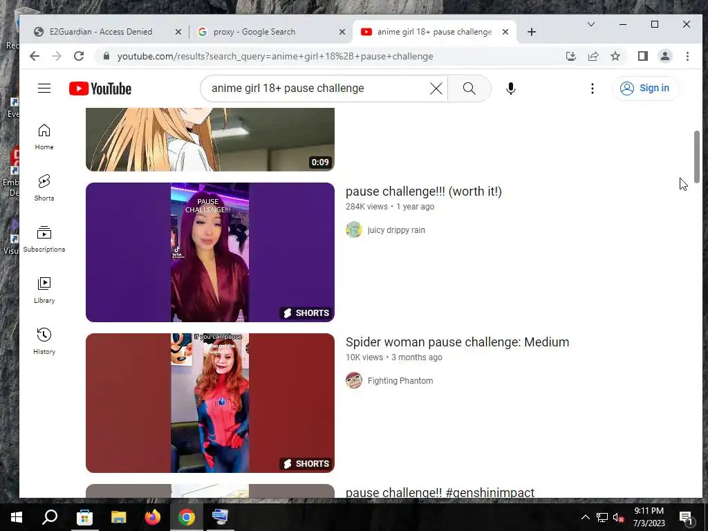Close the E2Guardian tab

point(178,32)
